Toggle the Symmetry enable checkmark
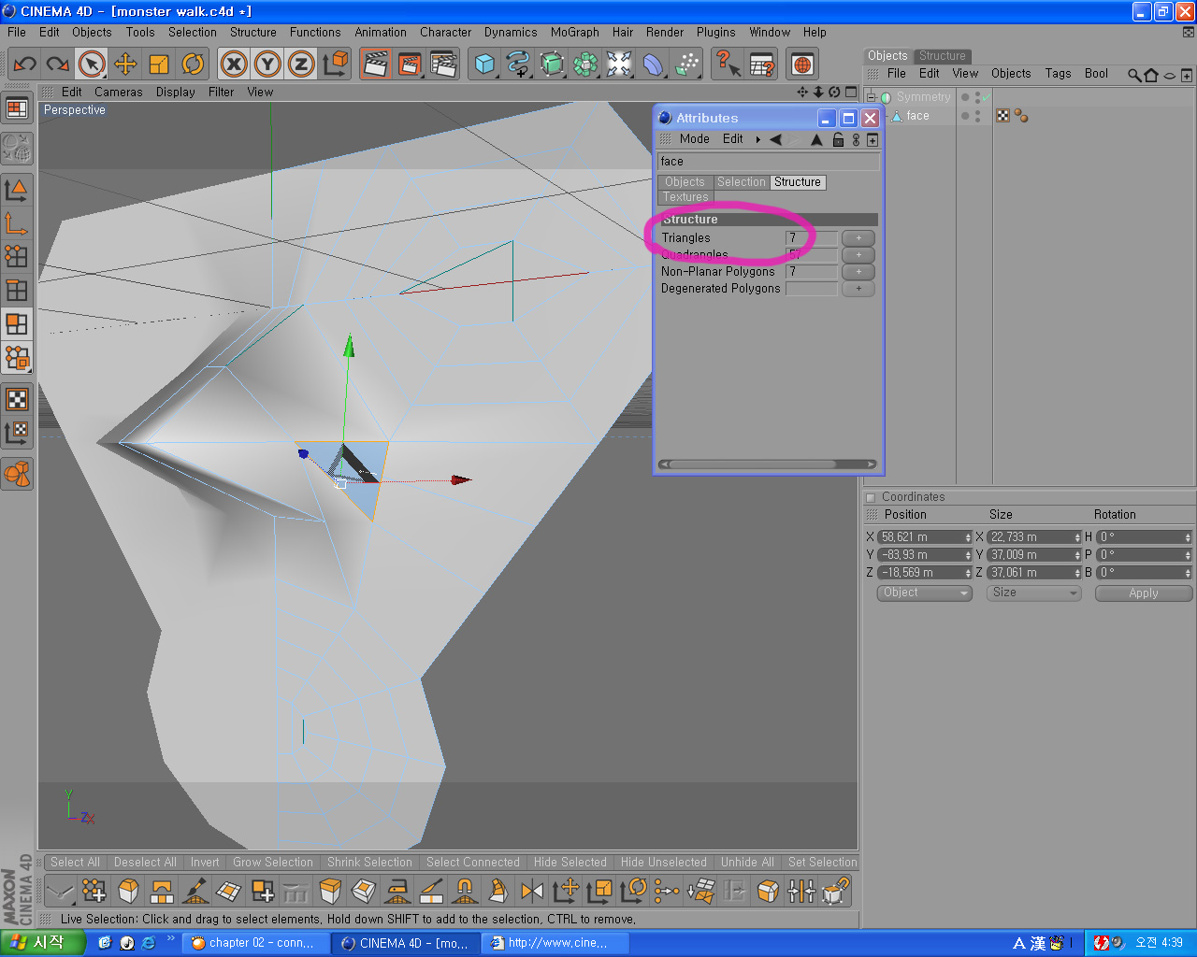1197x957 pixels. pos(986,97)
